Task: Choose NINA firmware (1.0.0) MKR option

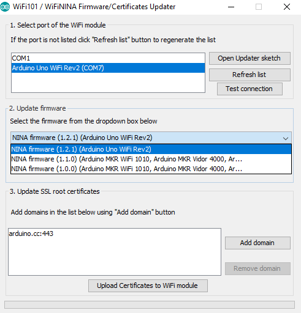Action: (151, 169)
